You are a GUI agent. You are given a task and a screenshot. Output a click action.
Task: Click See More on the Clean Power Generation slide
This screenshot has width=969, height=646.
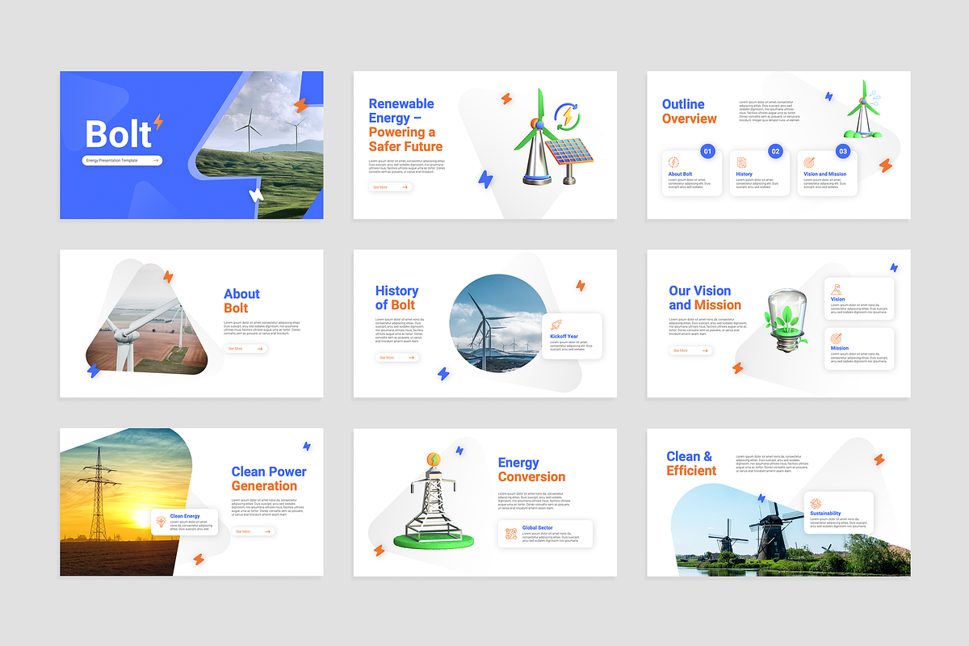254,531
